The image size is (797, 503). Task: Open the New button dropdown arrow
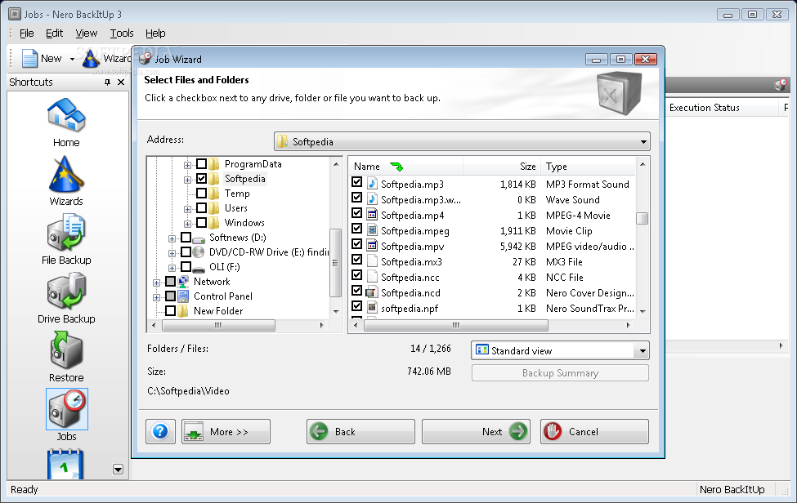tap(72, 59)
